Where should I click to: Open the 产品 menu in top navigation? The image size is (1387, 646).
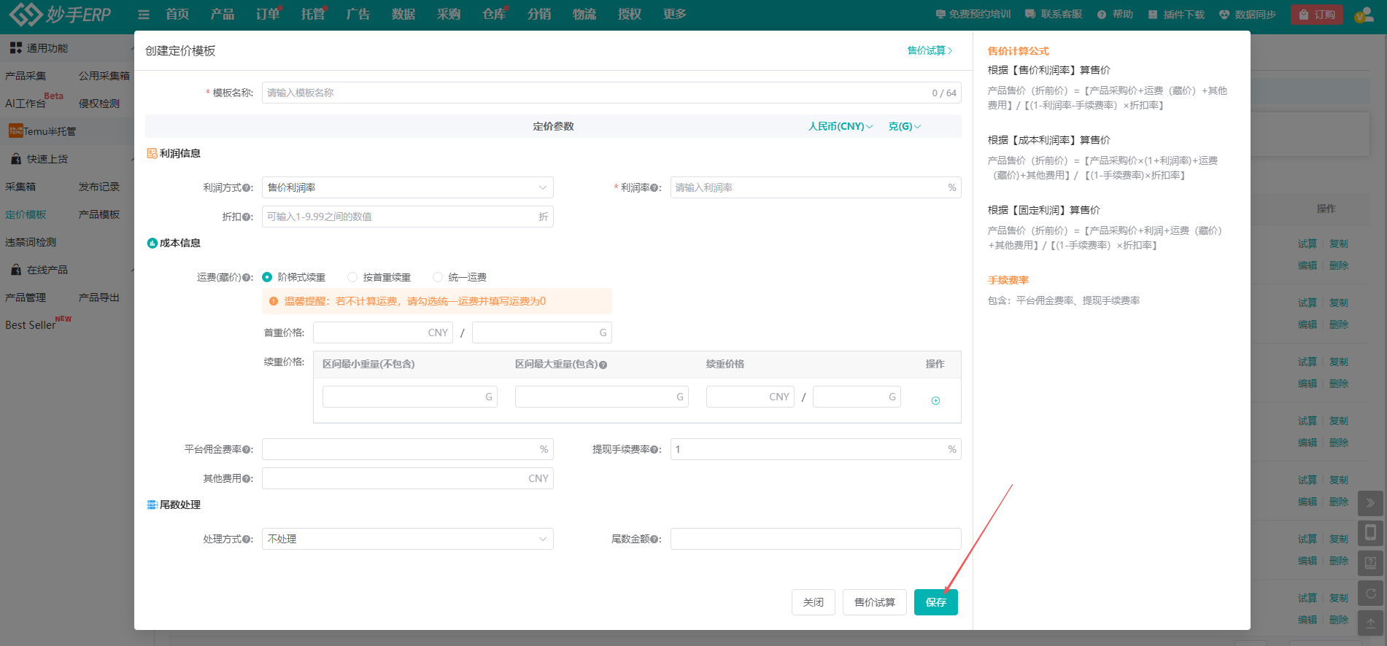223,15
